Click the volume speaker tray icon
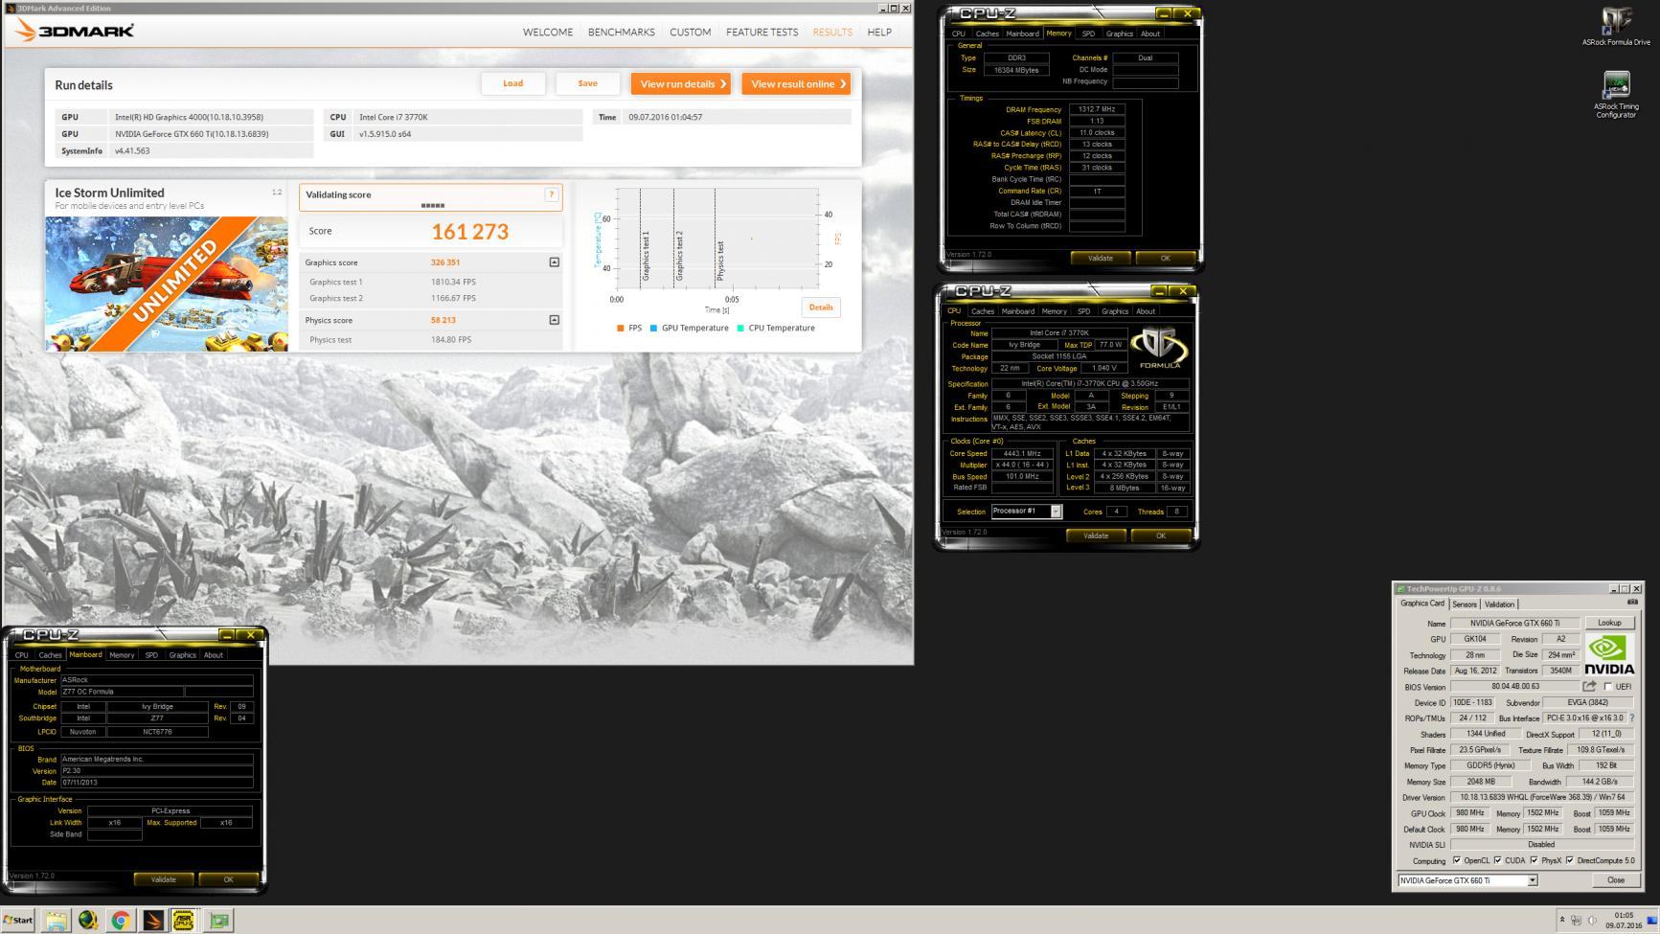Image resolution: width=1660 pixels, height=934 pixels. pyautogui.click(x=1592, y=921)
